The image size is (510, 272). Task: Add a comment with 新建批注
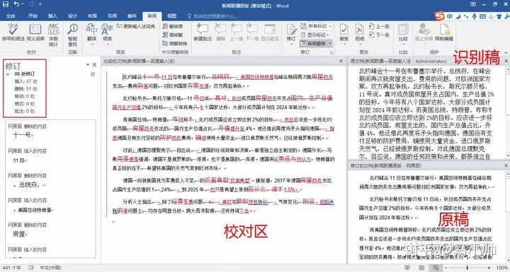click(x=203, y=32)
